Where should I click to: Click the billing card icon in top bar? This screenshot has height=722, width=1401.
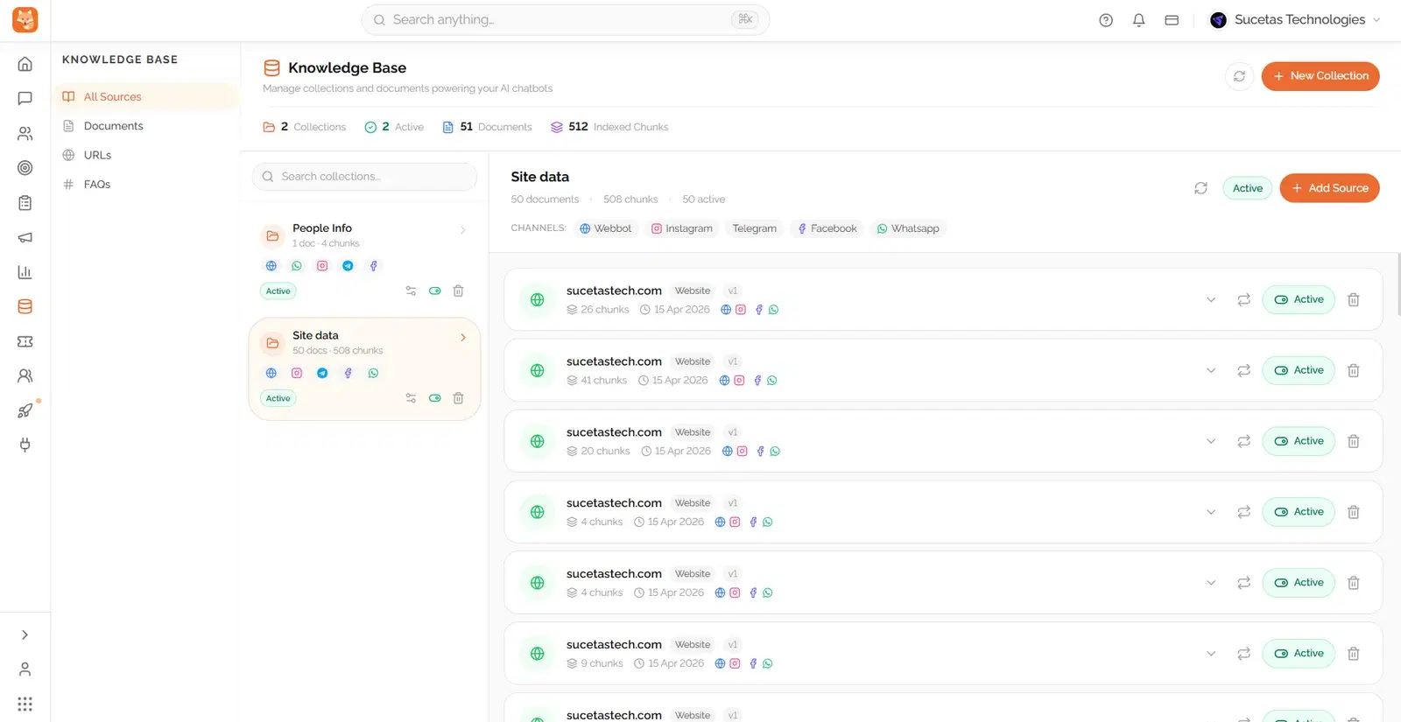coord(1172,20)
